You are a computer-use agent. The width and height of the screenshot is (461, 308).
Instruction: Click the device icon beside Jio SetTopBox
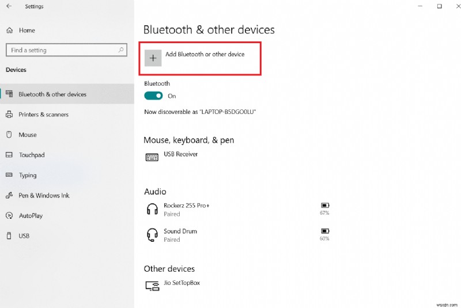pos(152,286)
